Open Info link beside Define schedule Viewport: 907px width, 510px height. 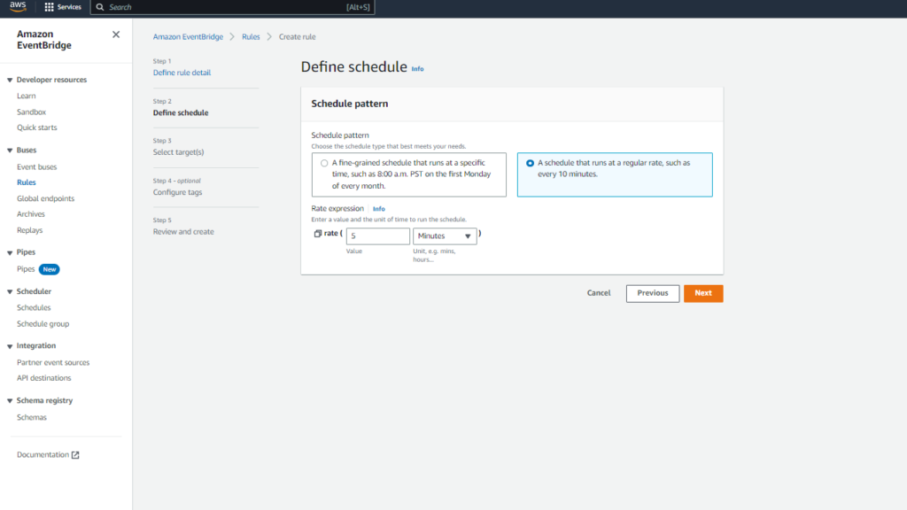[418, 69]
